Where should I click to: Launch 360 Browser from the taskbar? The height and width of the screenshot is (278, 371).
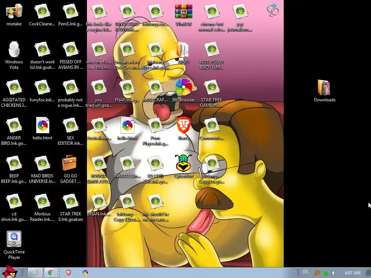click(x=85, y=273)
